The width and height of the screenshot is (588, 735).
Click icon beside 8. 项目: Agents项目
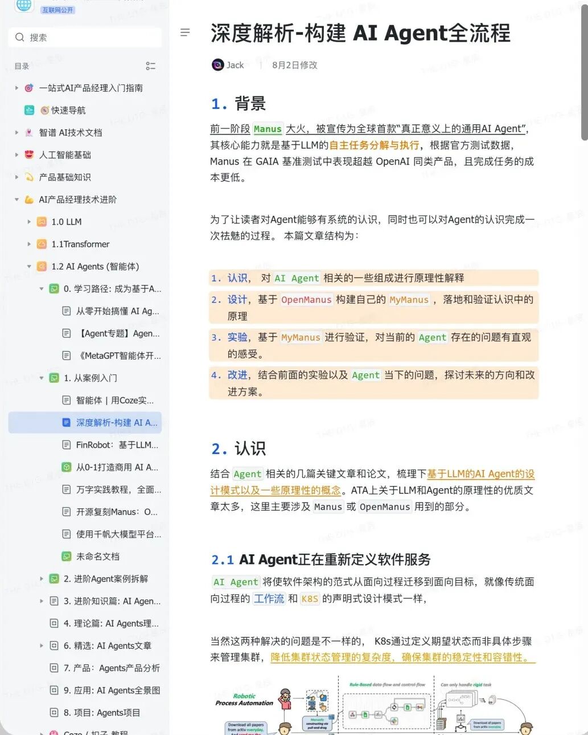click(54, 712)
